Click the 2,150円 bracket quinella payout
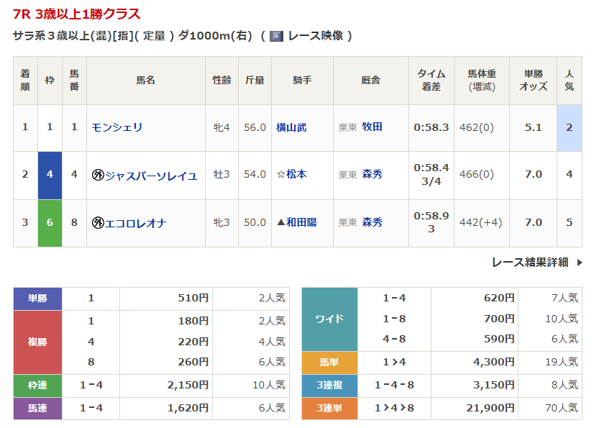The image size is (594, 428). click(x=188, y=386)
